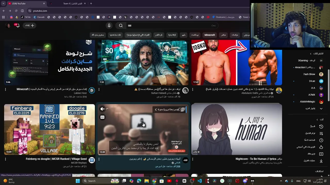Open the tab search dropdown arrow

(3, 4)
